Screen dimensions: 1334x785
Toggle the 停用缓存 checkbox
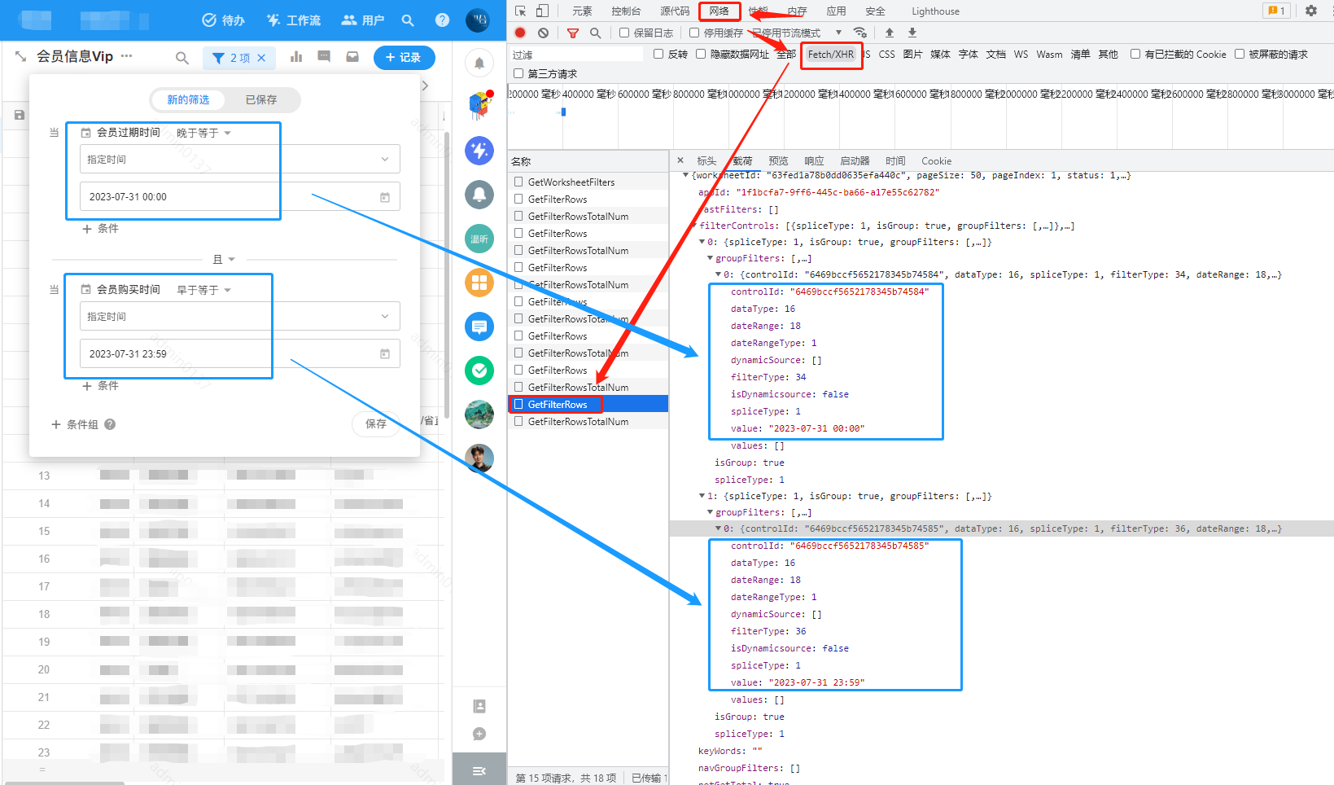tap(694, 33)
